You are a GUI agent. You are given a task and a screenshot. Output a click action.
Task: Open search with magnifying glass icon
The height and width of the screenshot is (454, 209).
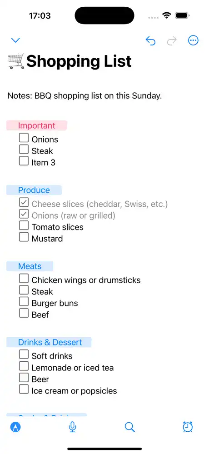click(x=129, y=427)
